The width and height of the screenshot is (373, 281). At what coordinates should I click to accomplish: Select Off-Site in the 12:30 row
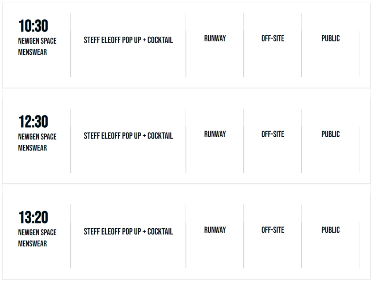tap(272, 134)
